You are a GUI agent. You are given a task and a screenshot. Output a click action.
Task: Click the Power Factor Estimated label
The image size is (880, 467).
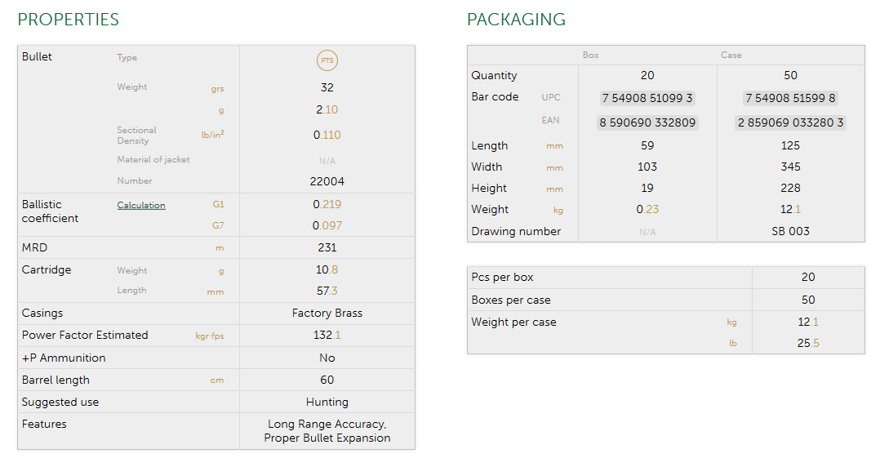pos(85,335)
